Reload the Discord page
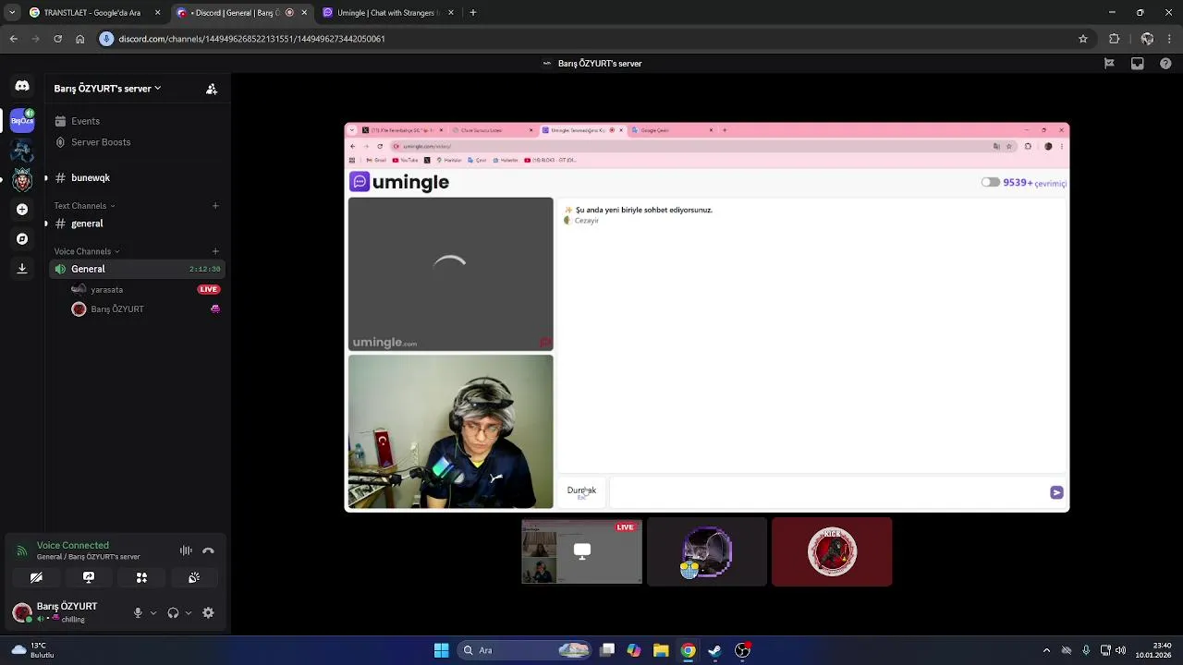Image resolution: width=1183 pixels, height=665 pixels. 57,39
